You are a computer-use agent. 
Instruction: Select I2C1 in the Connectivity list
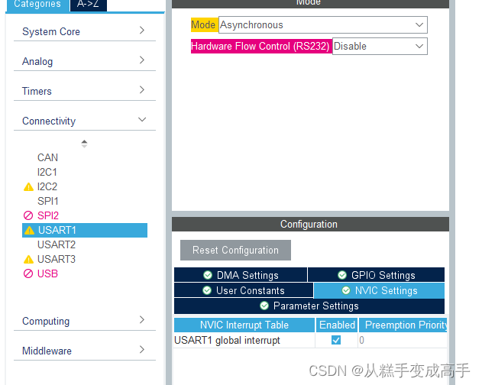coord(47,172)
